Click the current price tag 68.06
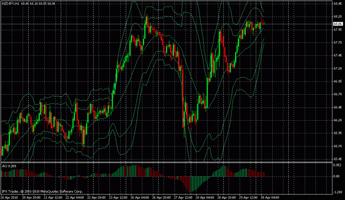Image resolution: width=345 pixels, height=200 pixels. (x=337, y=24)
